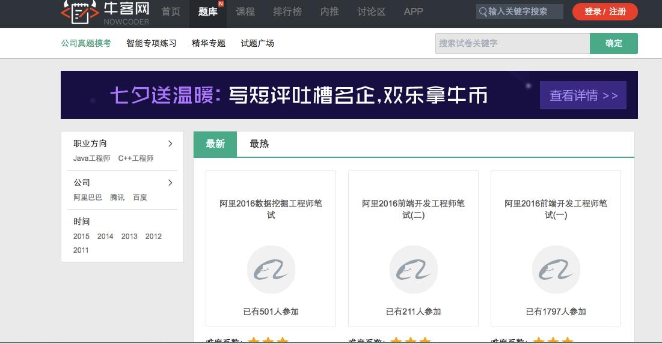Filter by Java工程师 link
662x344 pixels.
click(x=91, y=158)
